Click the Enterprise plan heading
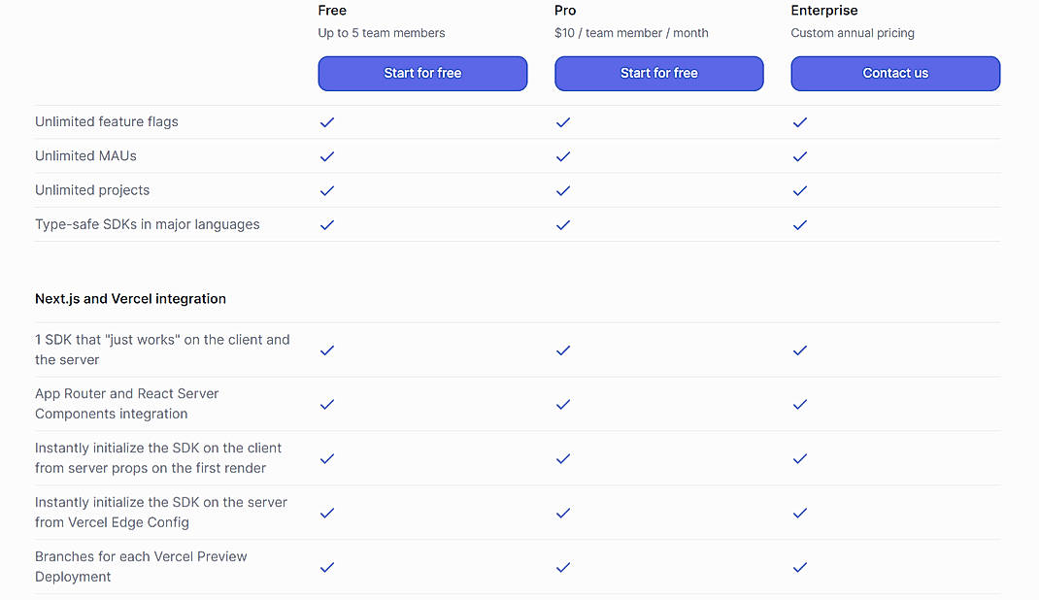 (x=823, y=10)
